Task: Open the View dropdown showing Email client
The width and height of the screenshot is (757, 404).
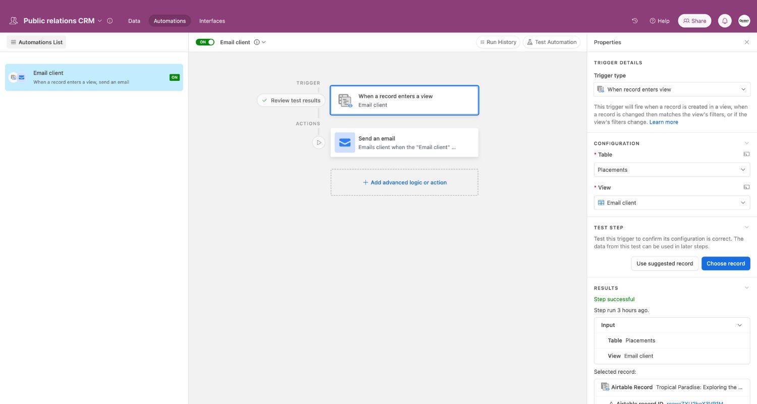Action: 672,203
